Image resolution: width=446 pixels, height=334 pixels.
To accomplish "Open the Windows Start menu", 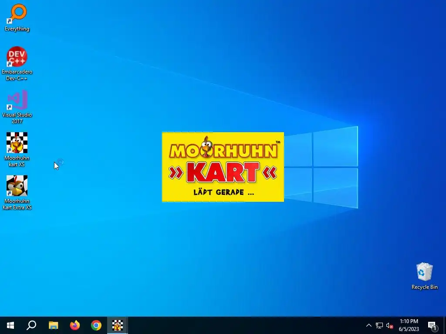I will pos(10,325).
